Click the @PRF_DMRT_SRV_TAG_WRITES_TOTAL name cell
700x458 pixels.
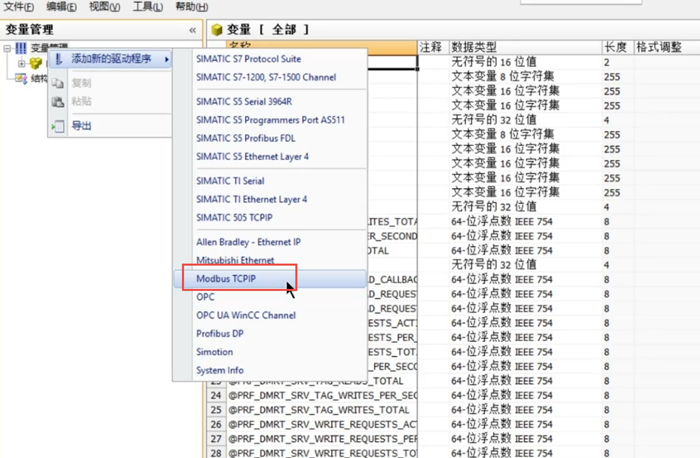pyautogui.click(x=319, y=410)
